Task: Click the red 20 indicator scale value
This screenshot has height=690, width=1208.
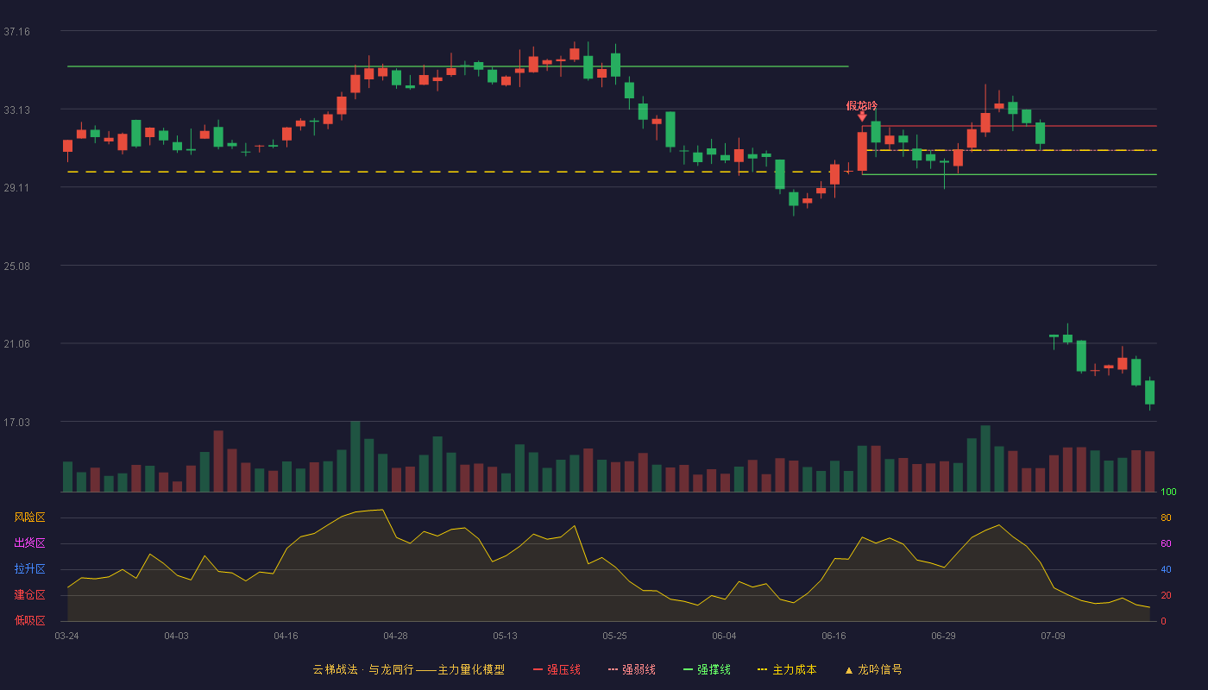Action: pyautogui.click(x=1166, y=595)
